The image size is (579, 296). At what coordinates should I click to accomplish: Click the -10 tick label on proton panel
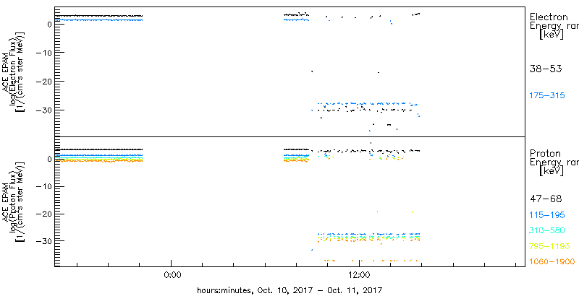43,187
